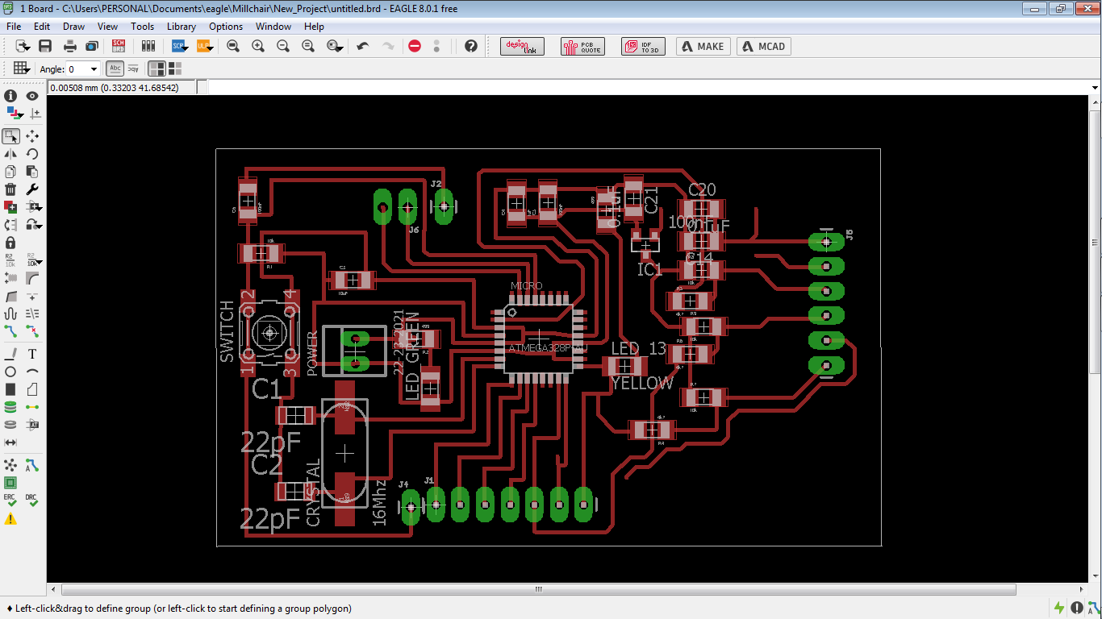
Task: Toggle the first selection mode button
Action: click(x=157, y=69)
